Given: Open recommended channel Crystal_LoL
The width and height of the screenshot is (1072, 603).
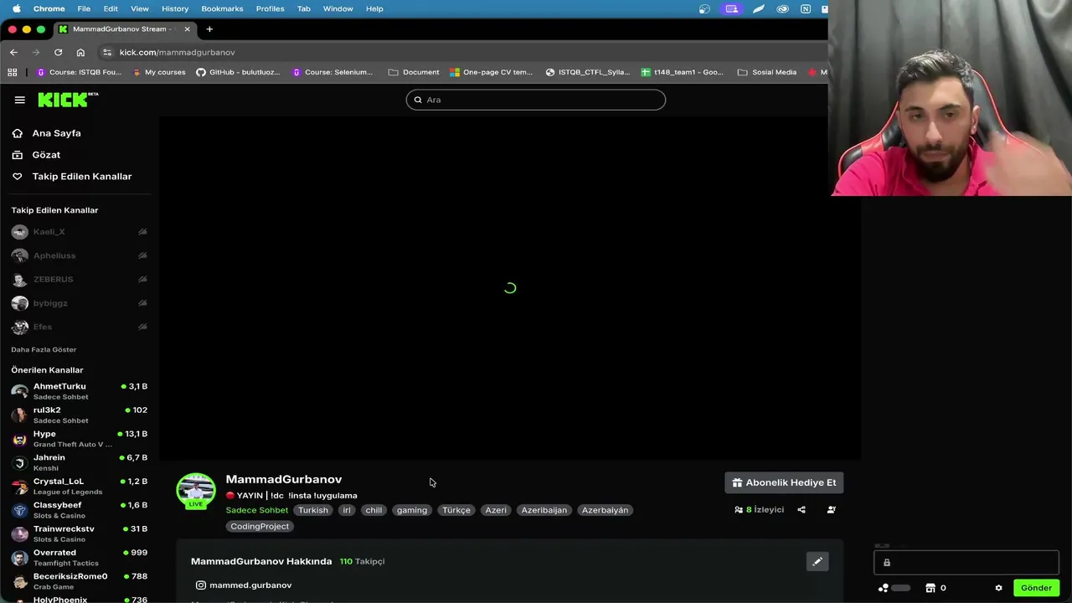Looking at the screenshot, I should pos(79,486).
